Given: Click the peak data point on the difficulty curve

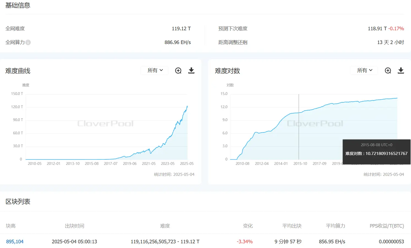Looking at the screenshot, I should [x=187, y=106].
